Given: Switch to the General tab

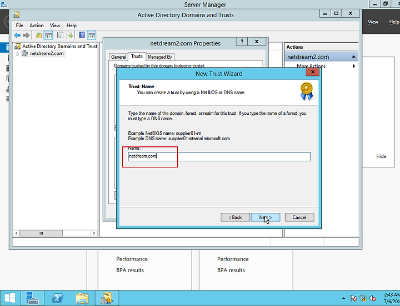Looking at the screenshot, I should click(118, 57).
